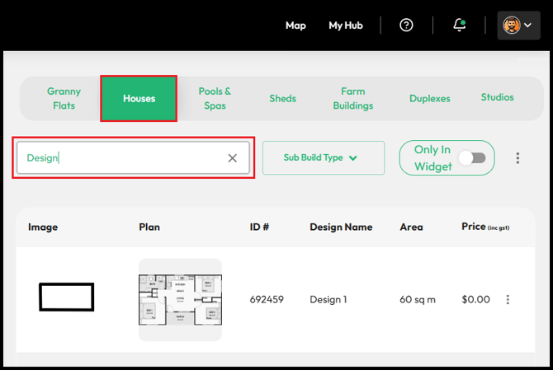Open the Sheds tab
This screenshot has width=553, height=370.
(x=282, y=99)
